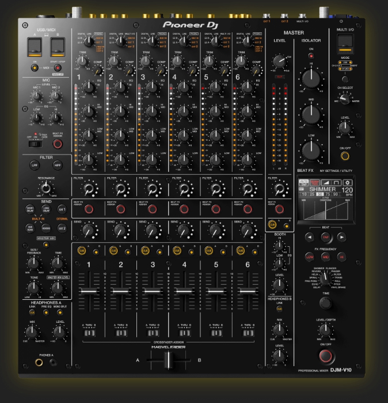This screenshot has height=403, width=388.
Task: Click the channel 2 fader handle
Action: 121,291
